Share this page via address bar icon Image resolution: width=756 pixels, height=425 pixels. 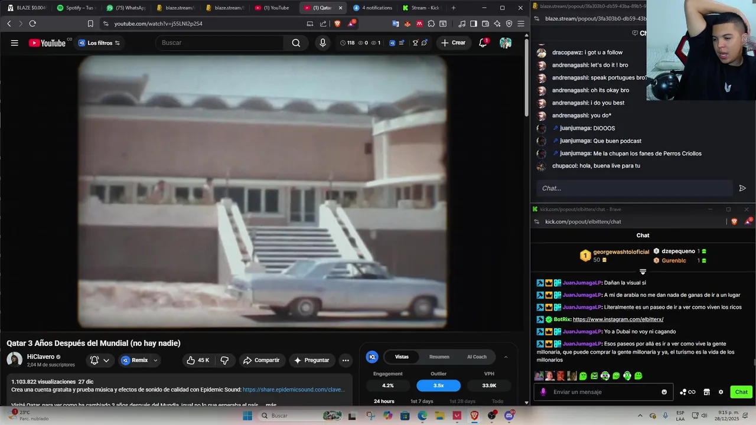(323, 24)
